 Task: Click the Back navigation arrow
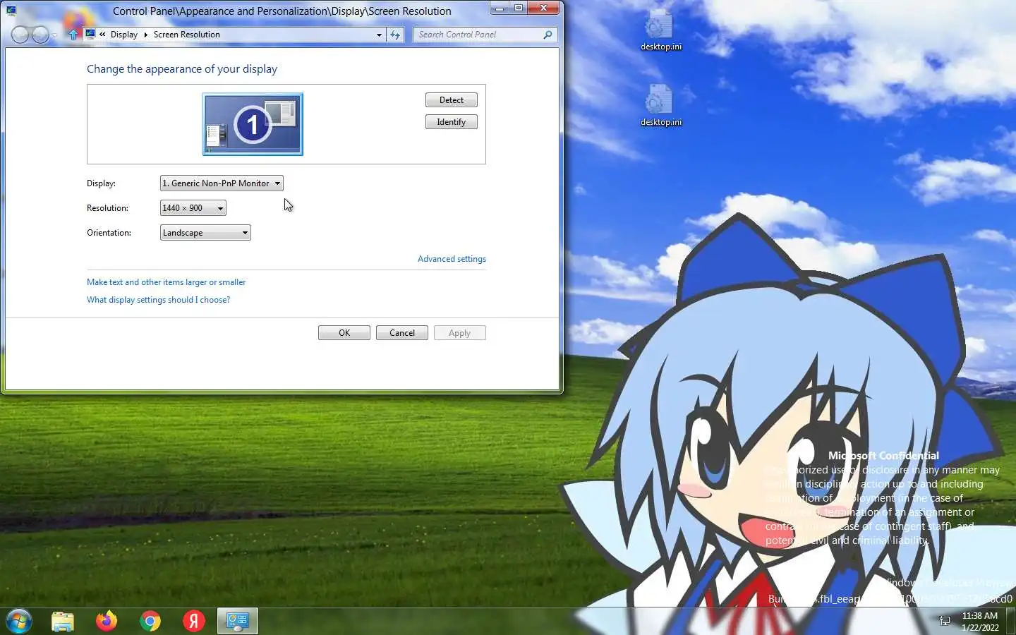point(20,35)
